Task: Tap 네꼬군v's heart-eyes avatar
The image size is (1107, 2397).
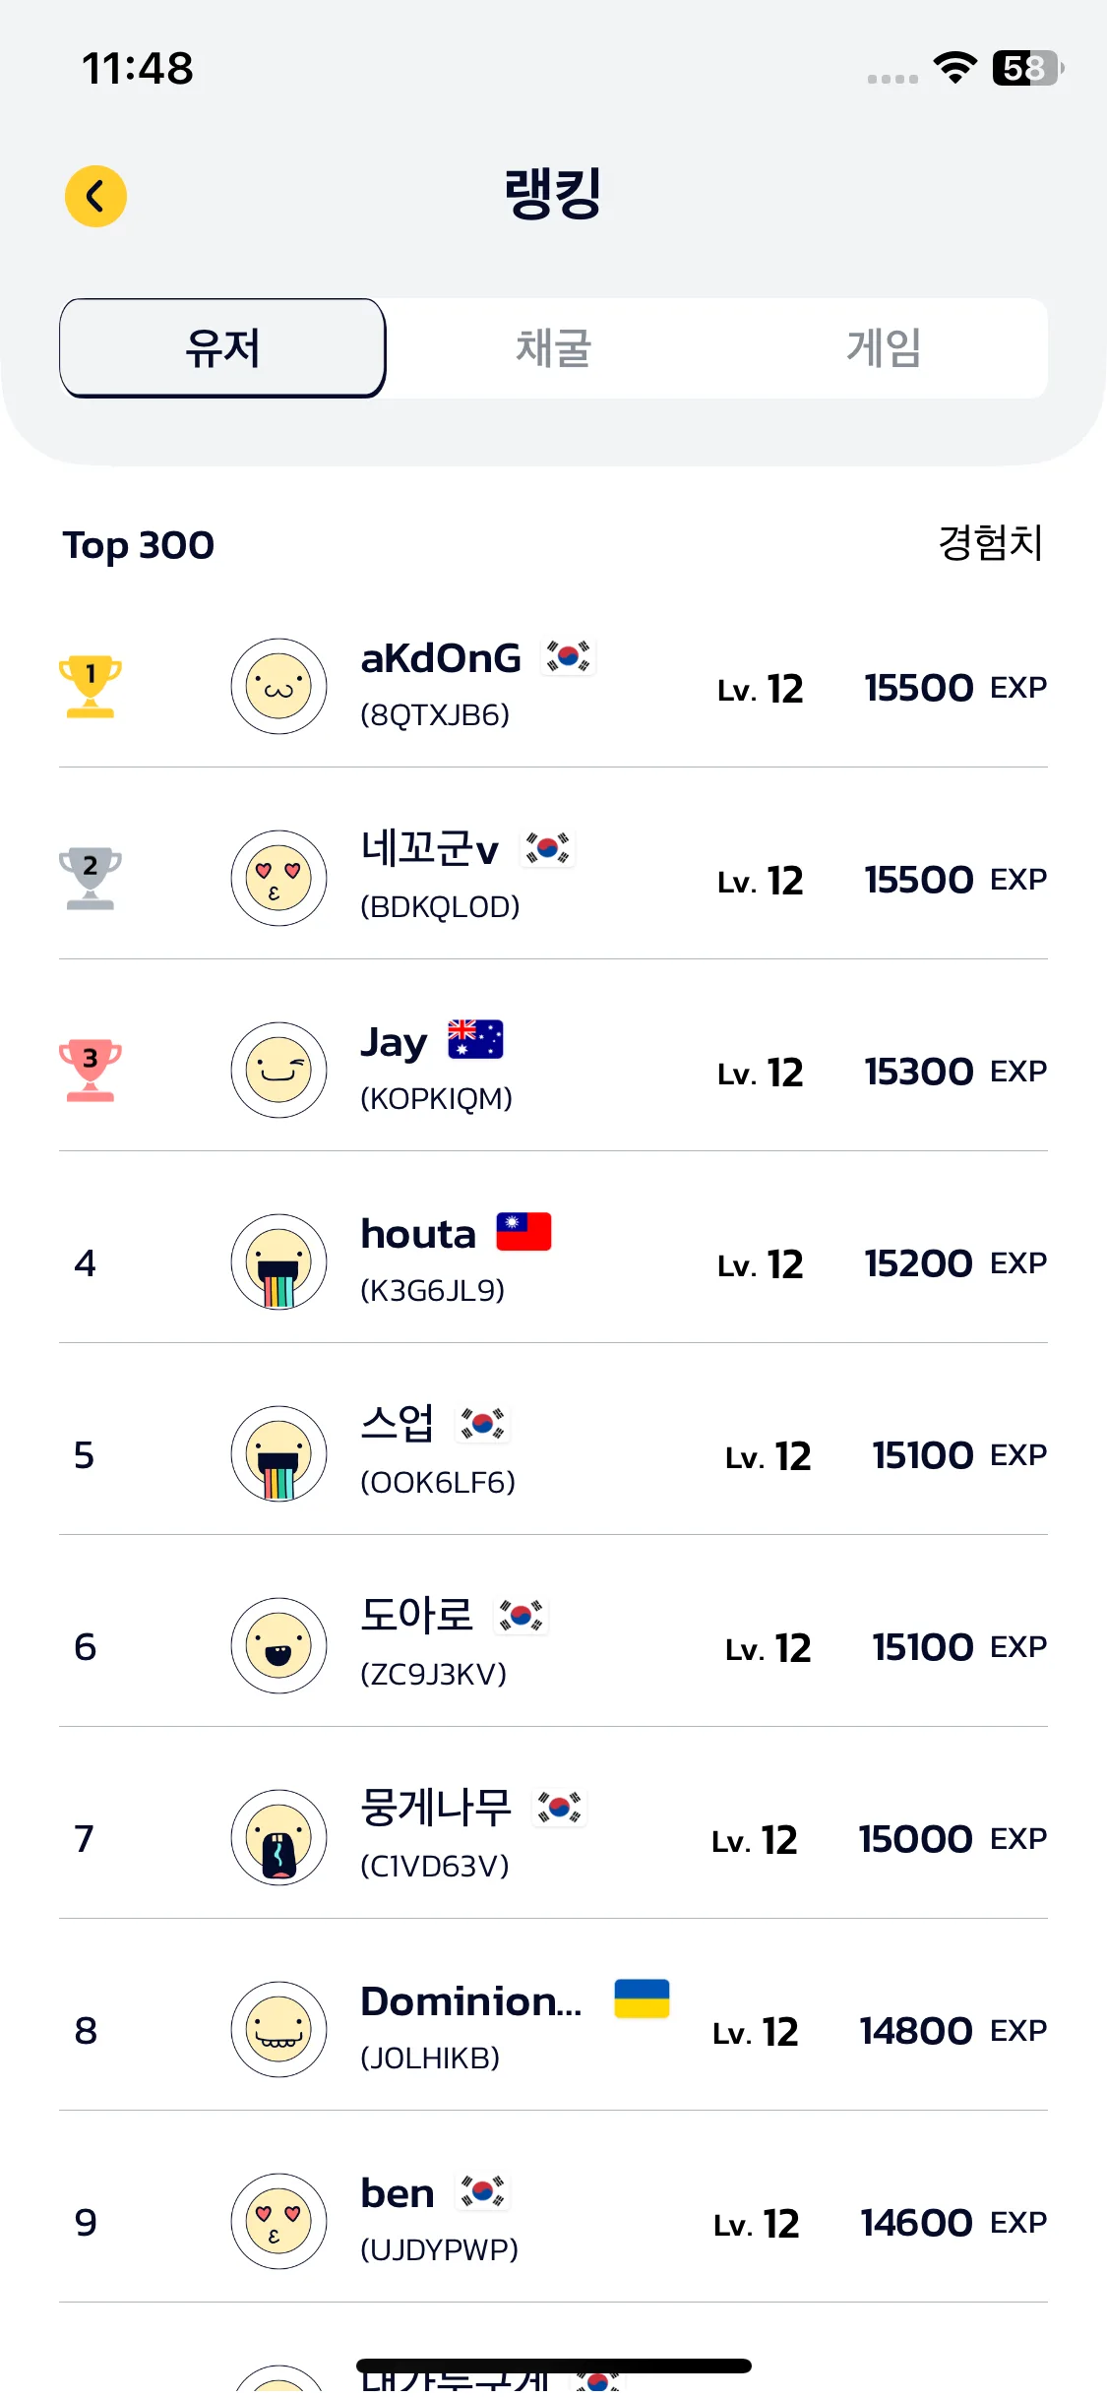Action: tap(278, 878)
